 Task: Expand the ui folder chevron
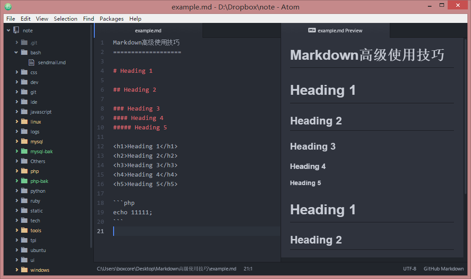click(17, 260)
